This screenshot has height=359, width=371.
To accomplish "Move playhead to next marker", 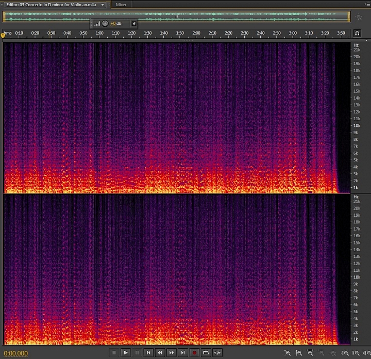I will (183, 353).
